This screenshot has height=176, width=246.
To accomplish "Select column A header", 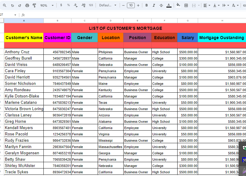I will 24,20.
